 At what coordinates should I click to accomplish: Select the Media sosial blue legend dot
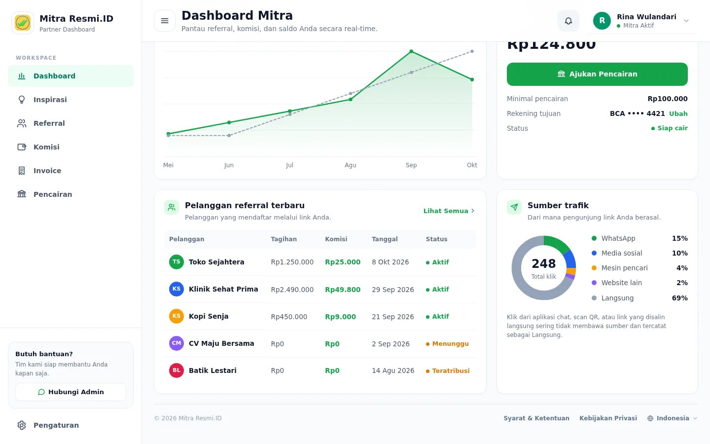(594, 253)
